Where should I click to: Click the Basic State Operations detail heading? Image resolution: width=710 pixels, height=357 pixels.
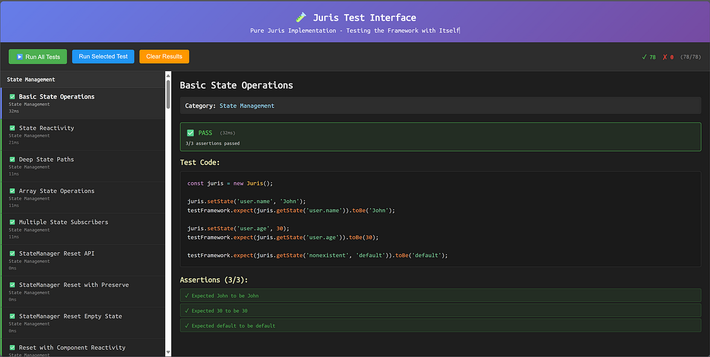tap(236, 85)
